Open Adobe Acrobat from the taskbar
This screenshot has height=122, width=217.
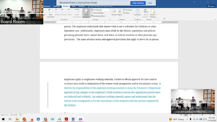66,119
